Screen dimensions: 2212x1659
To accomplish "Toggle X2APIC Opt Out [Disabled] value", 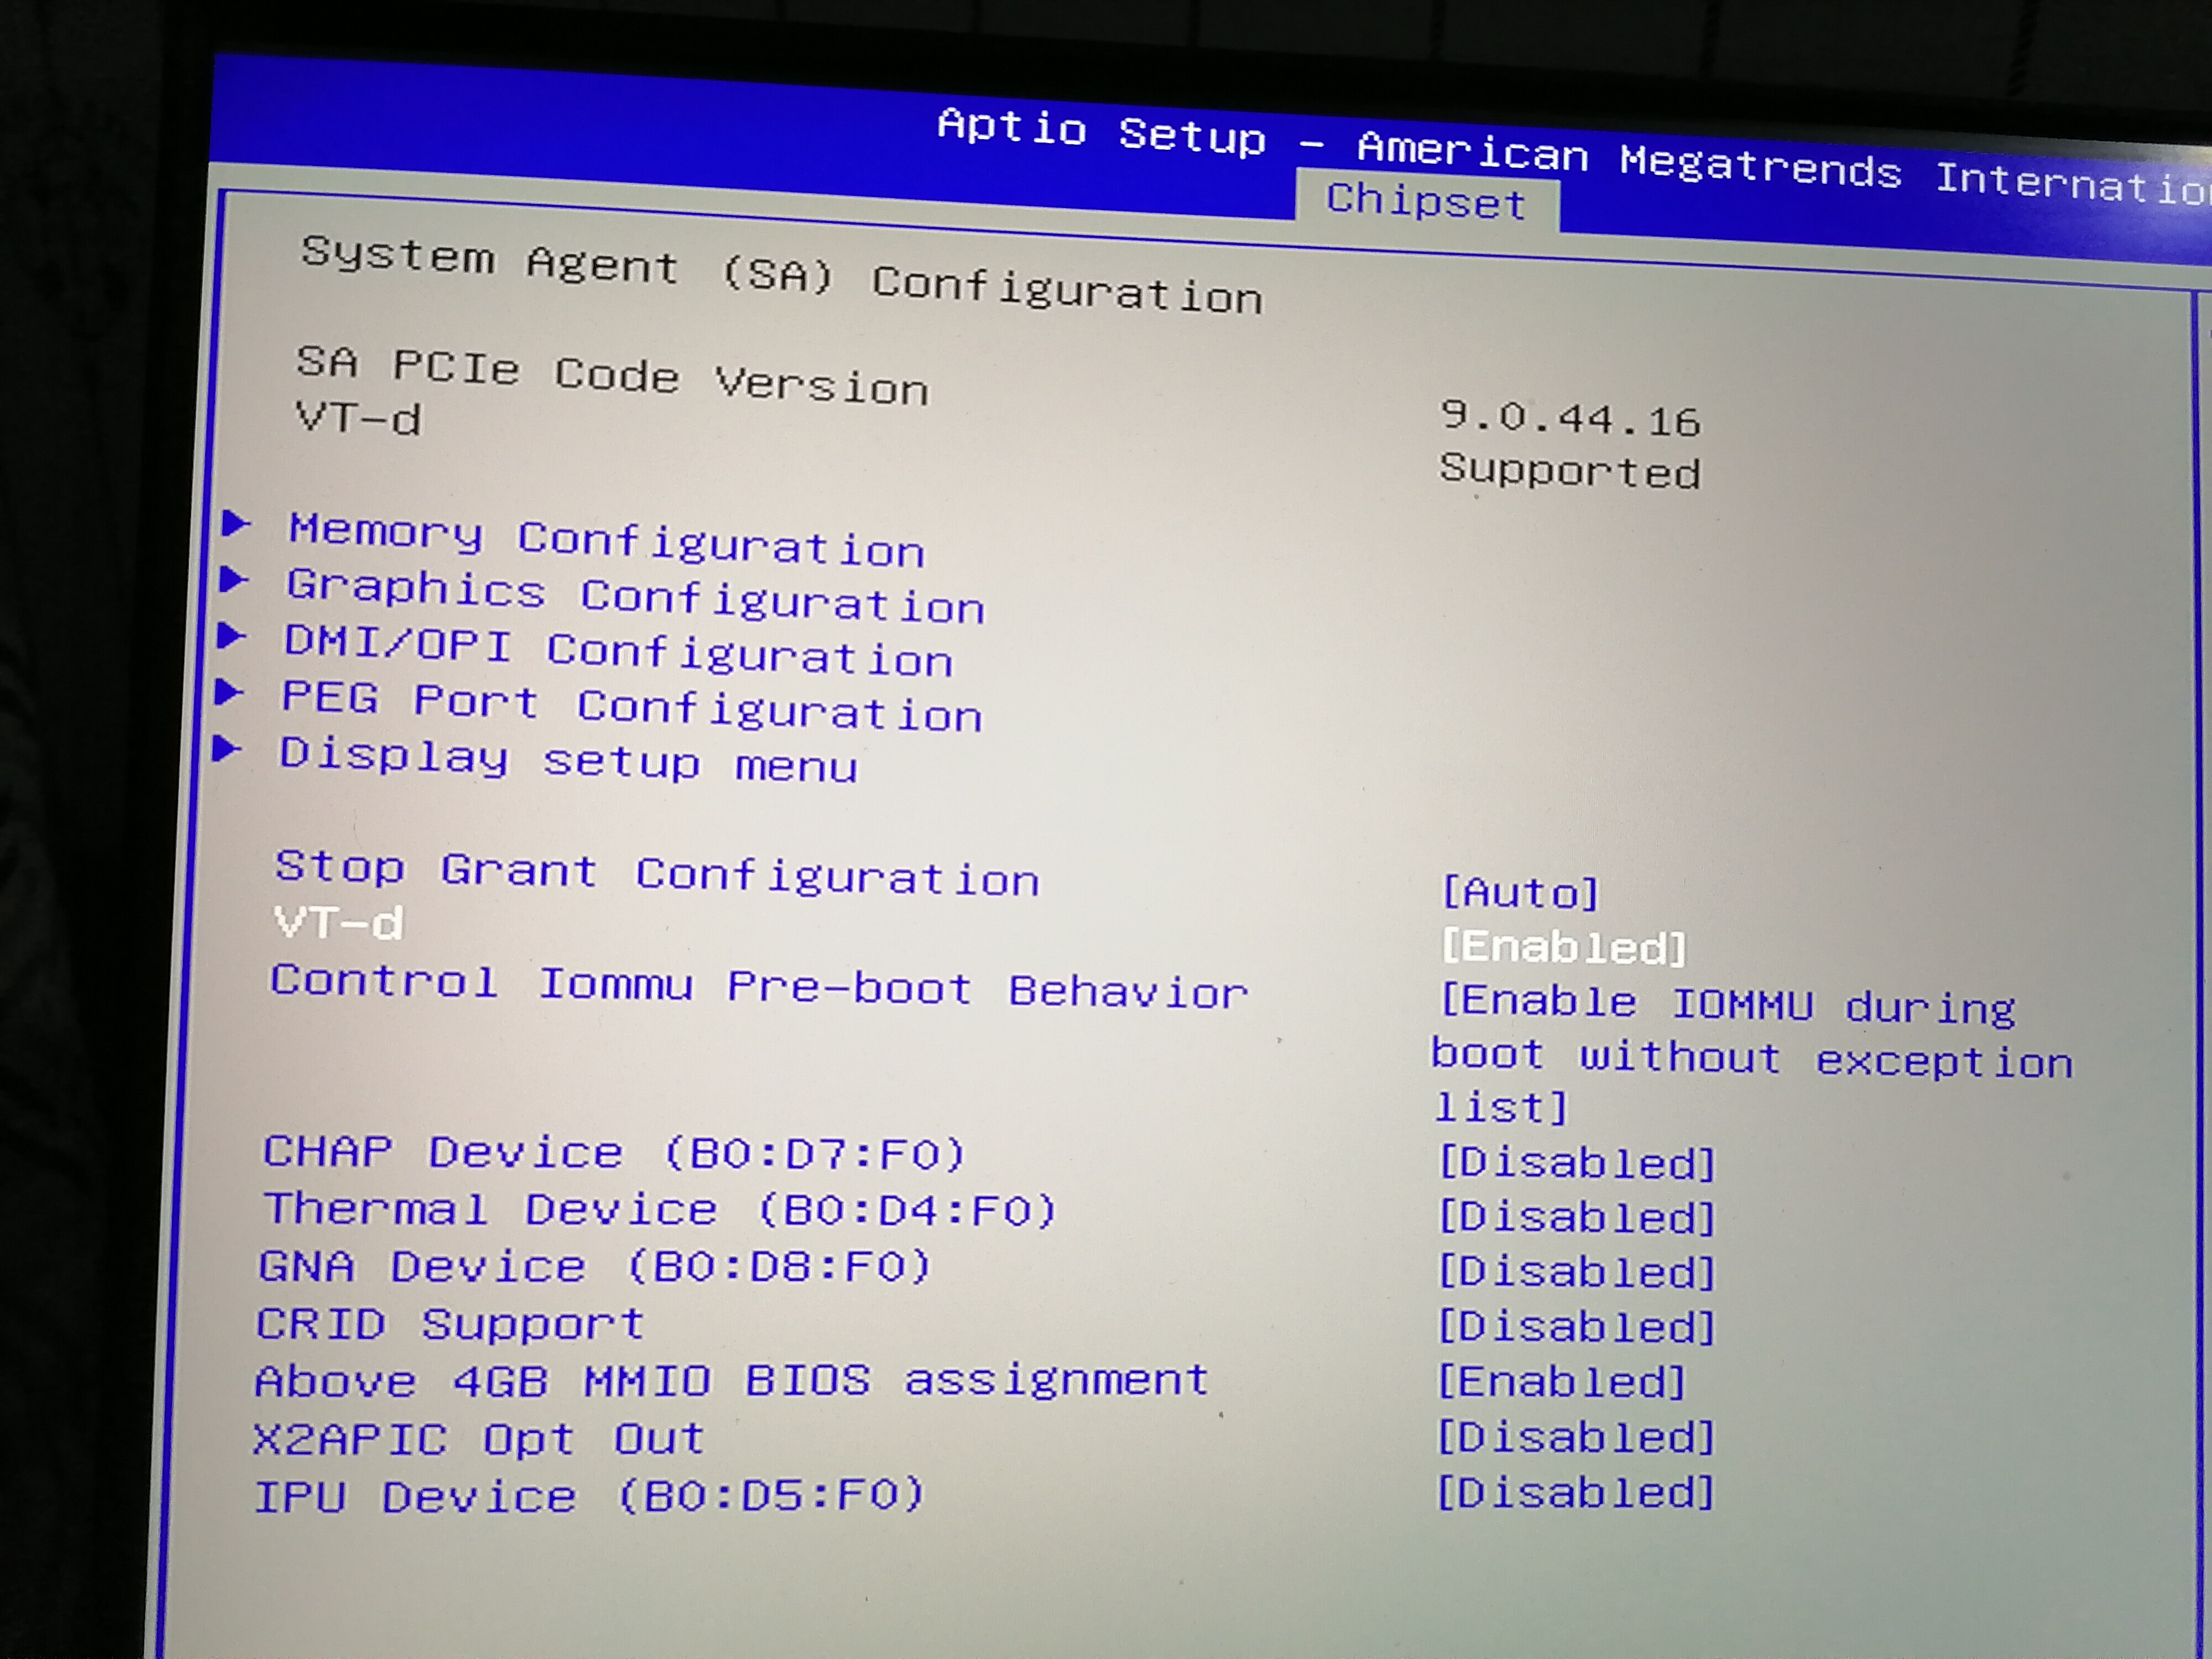I will coord(1576,1438).
